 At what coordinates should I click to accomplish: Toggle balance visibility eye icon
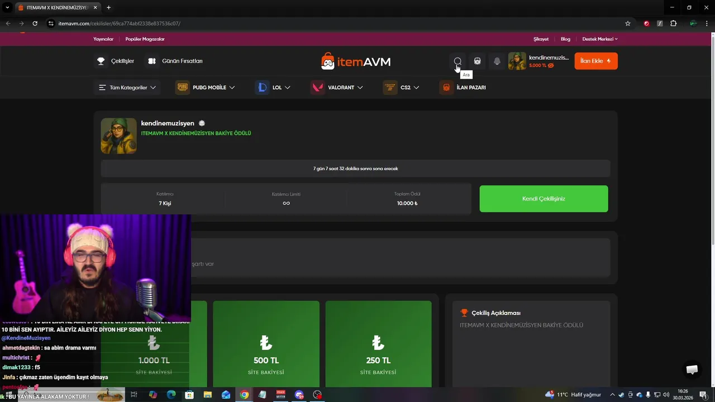click(551, 65)
